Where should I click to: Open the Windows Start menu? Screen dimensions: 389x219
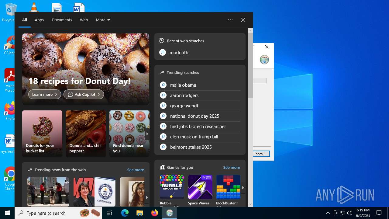7,213
